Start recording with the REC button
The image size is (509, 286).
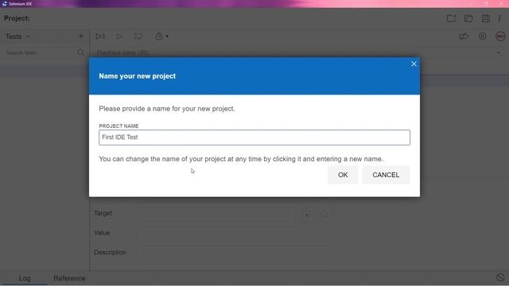coord(500,37)
